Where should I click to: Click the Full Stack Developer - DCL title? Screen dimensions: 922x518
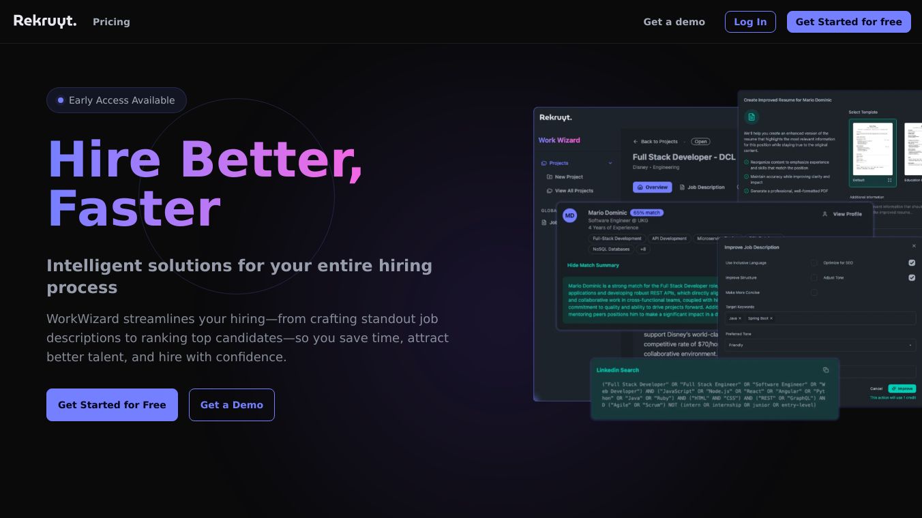coord(684,157)
